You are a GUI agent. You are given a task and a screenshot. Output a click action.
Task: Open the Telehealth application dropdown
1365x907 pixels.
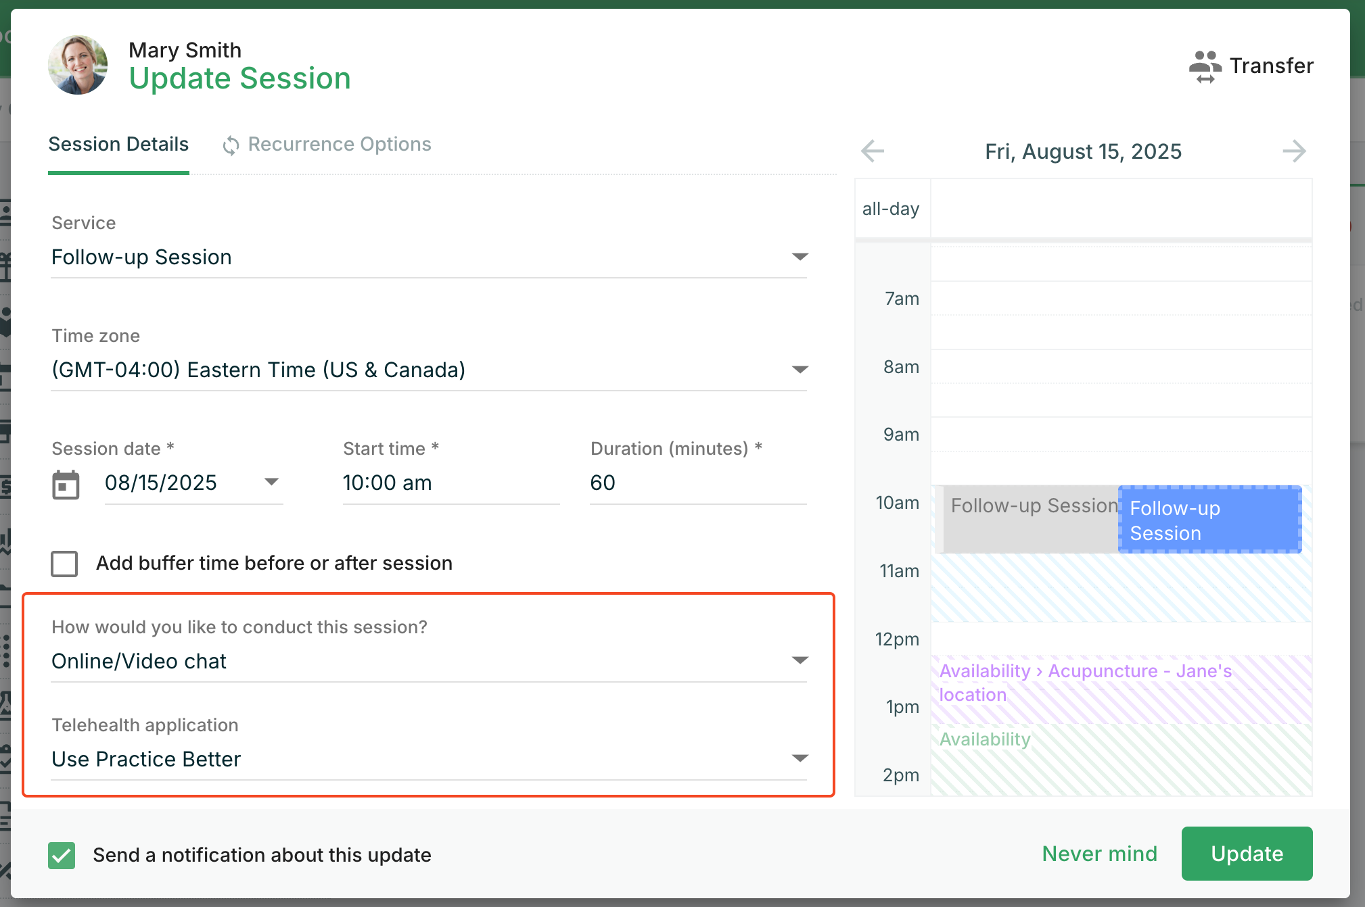point(800,758)
